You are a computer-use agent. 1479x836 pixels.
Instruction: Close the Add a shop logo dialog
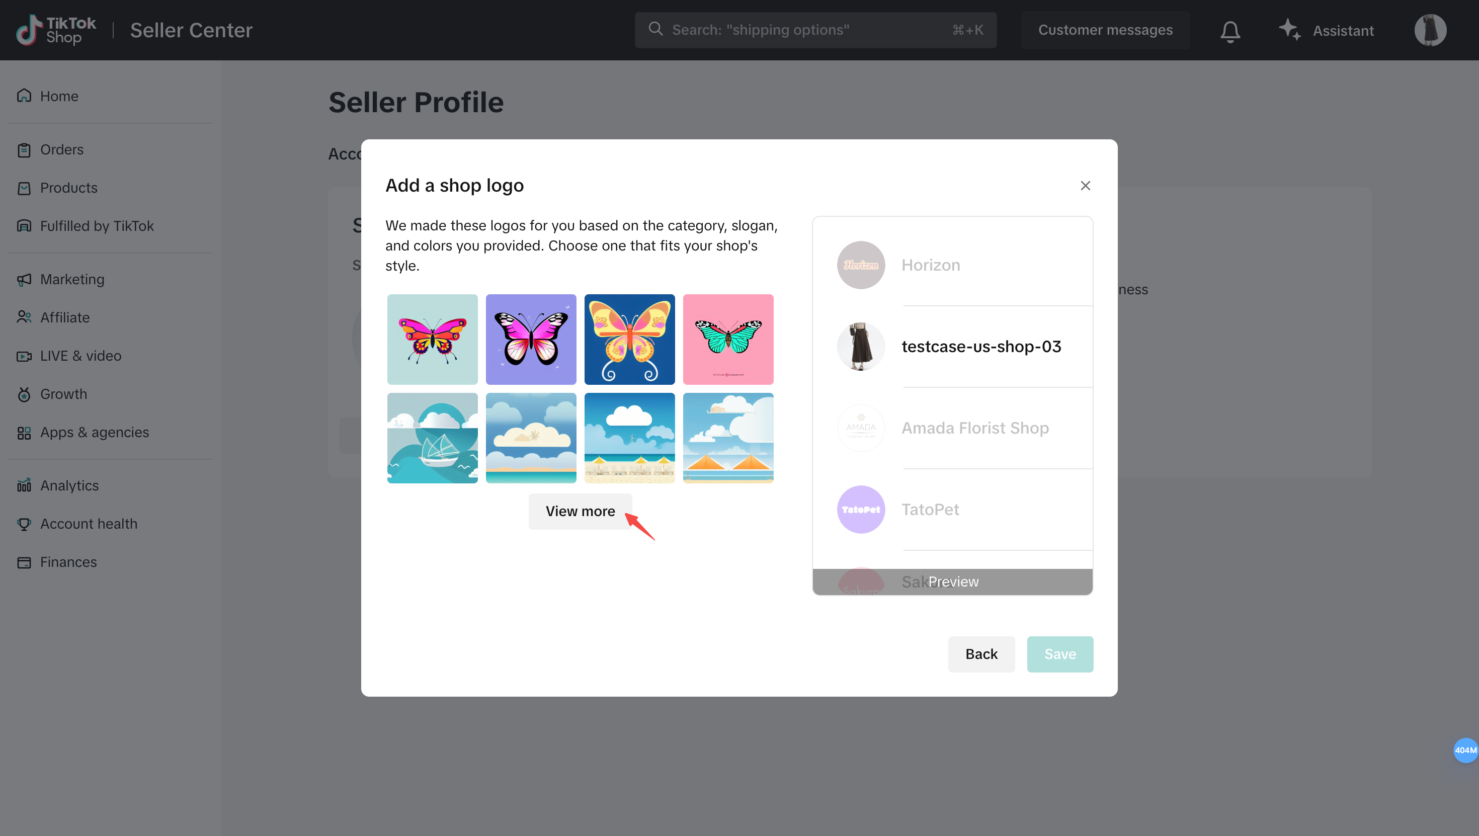pos(1085,186)
